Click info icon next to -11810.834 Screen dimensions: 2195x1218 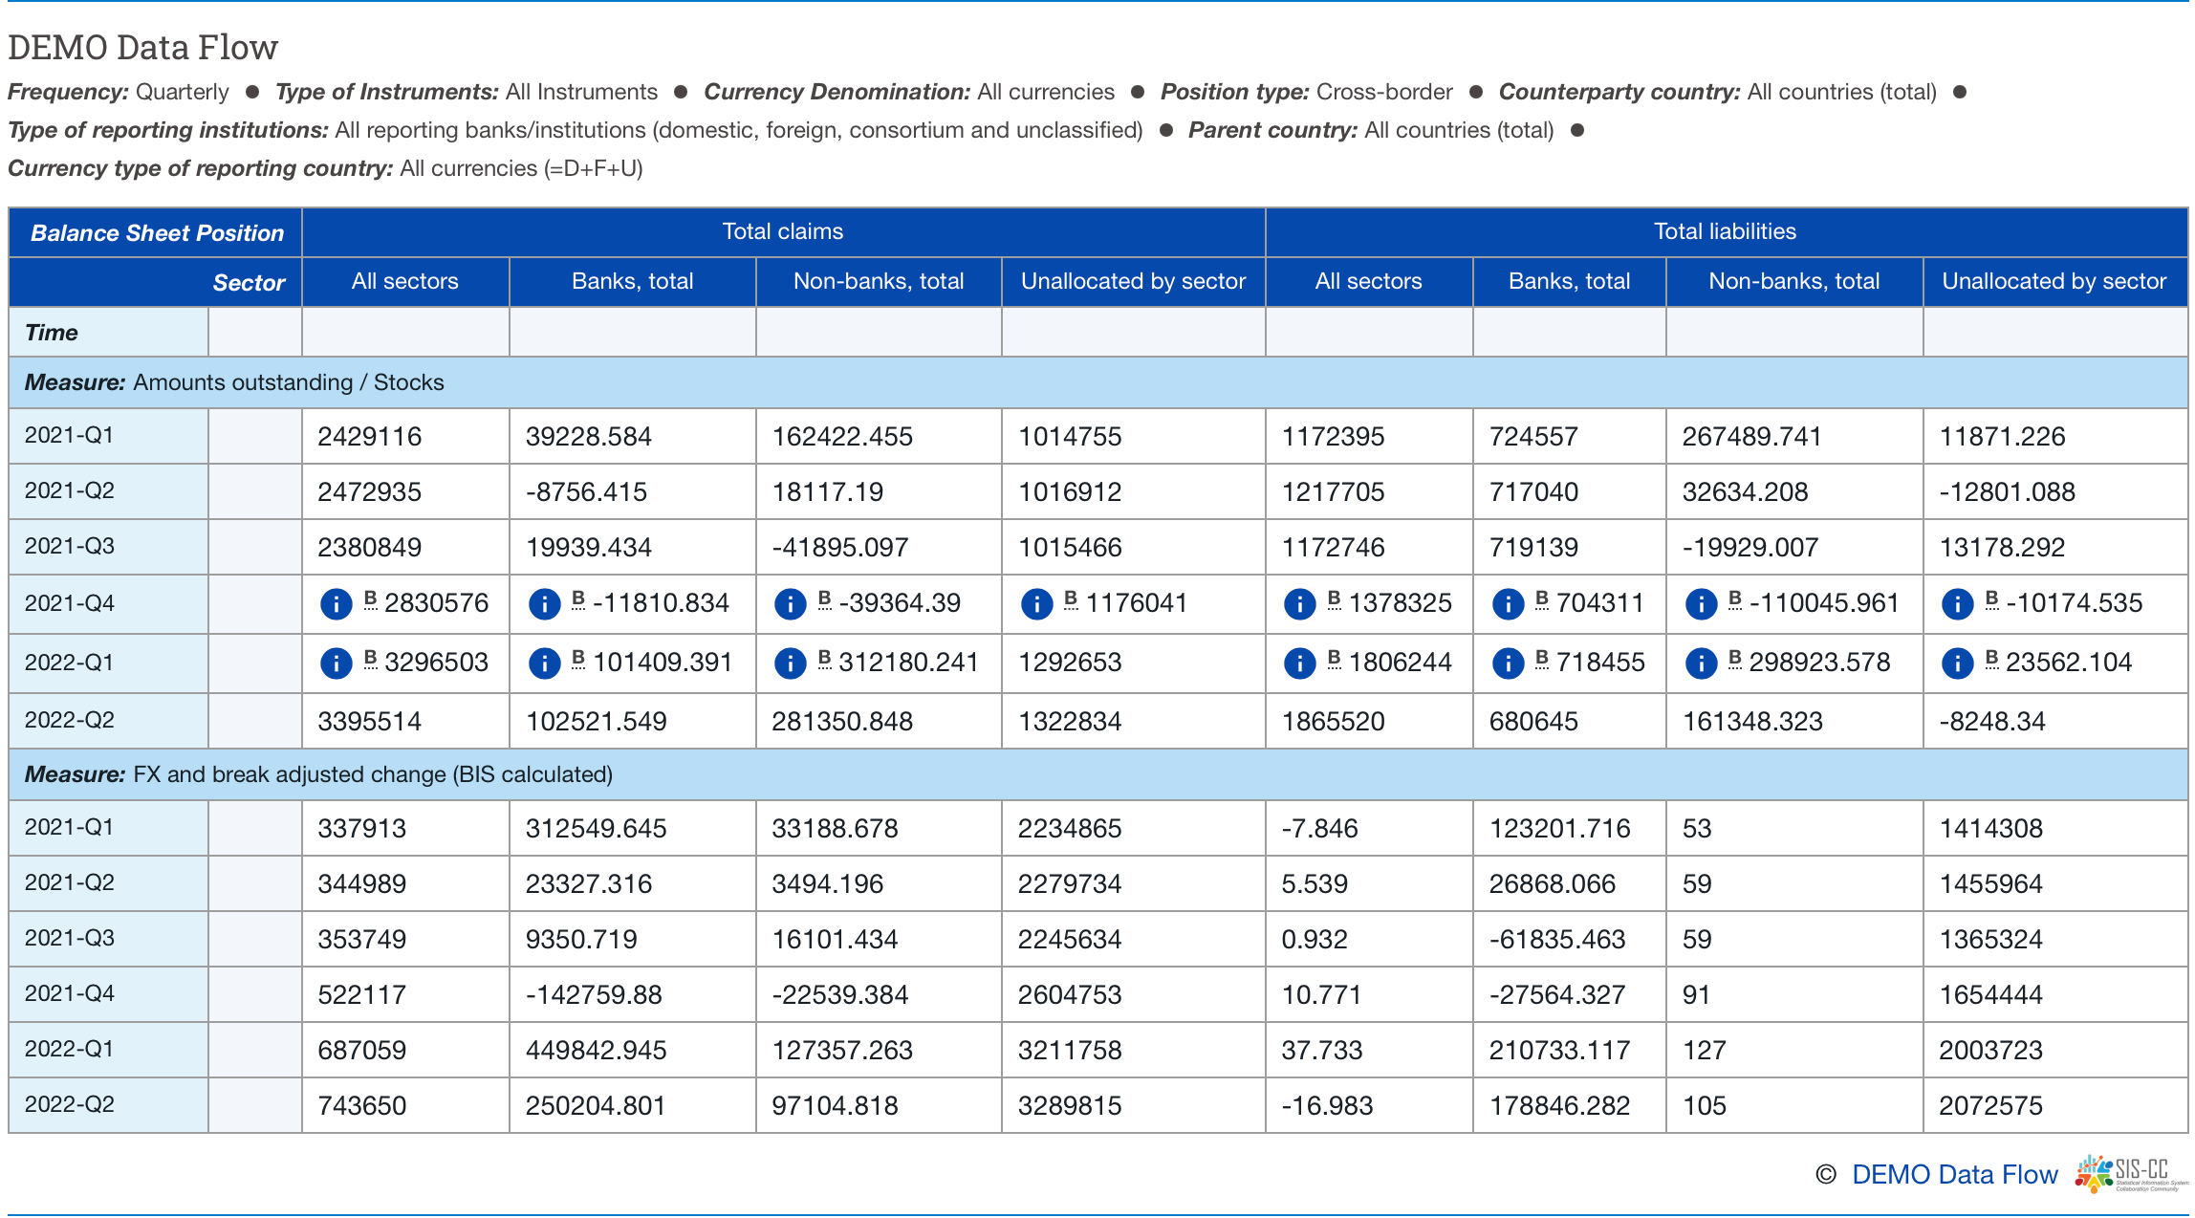click(x=544, y=604)
